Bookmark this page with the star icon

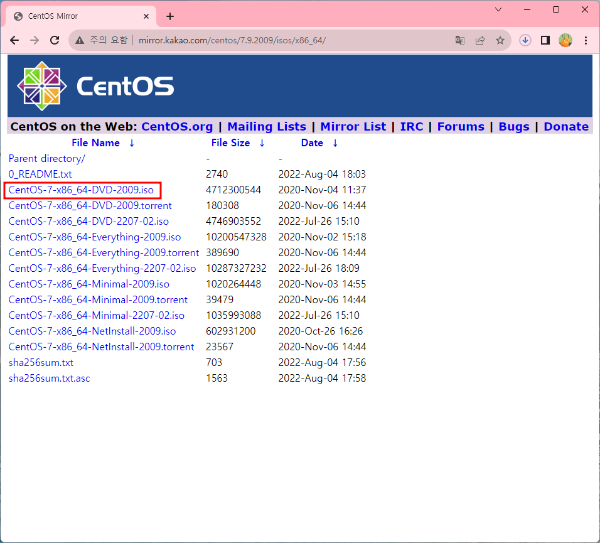[x=500, y=40]
